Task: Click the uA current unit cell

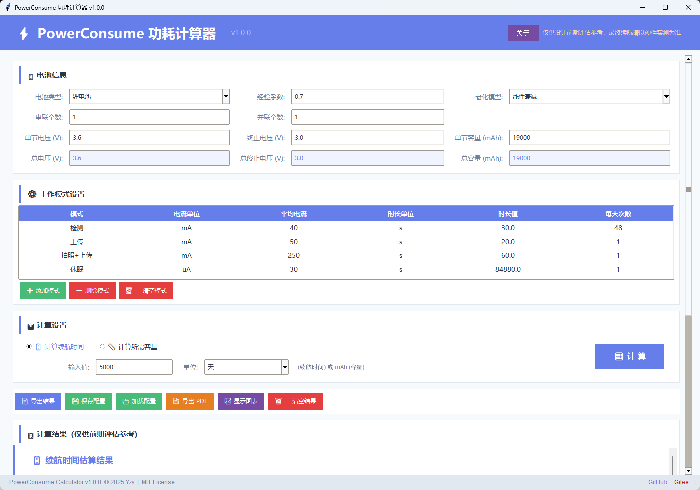Action: tap(187, 269)
